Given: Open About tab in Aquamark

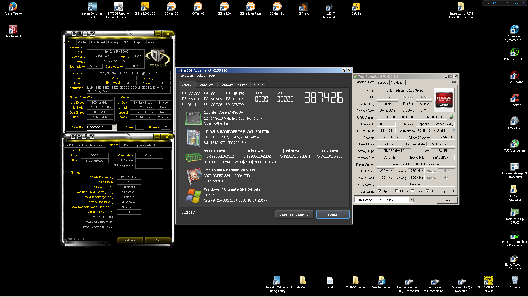Looking at the screenshot, I should click(258, 85).
